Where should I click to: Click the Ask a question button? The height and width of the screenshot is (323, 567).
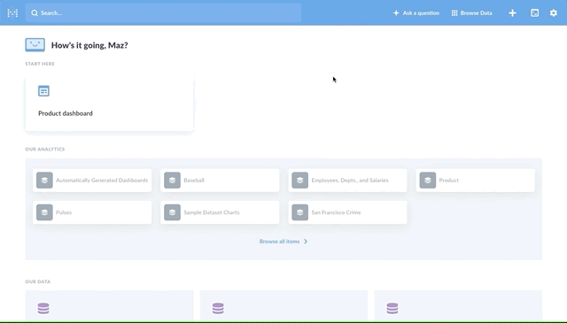(x=416, y=13)
